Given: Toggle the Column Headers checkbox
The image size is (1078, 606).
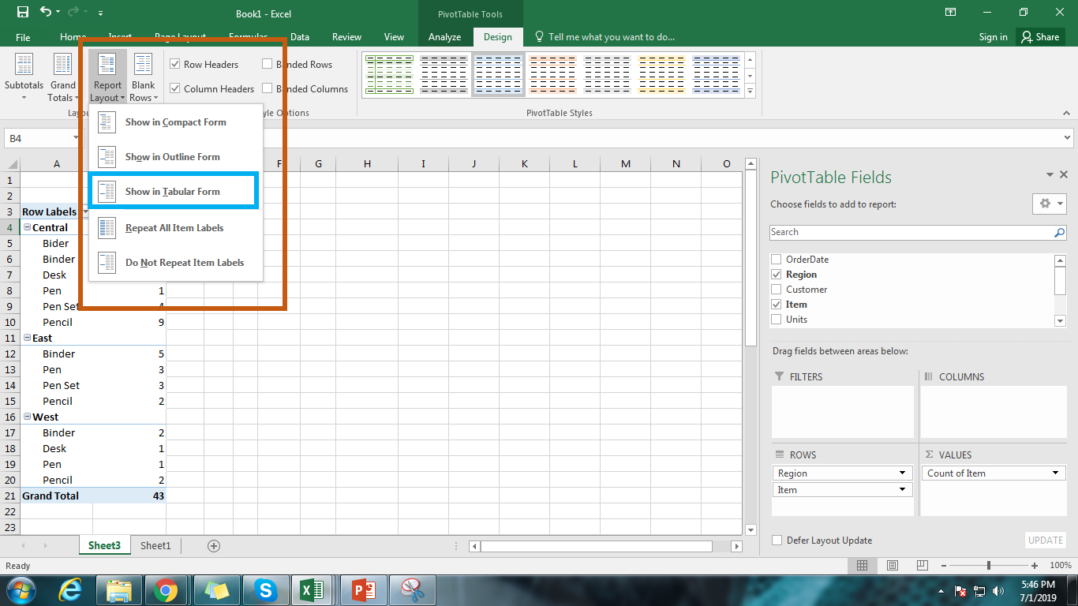Looking at the screenshot, I should [x=175, y=89].
